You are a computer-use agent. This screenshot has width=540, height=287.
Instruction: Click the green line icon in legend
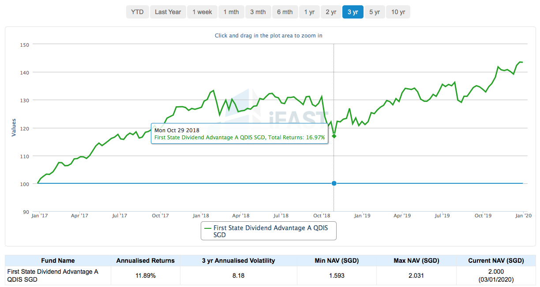coord(208,228)
